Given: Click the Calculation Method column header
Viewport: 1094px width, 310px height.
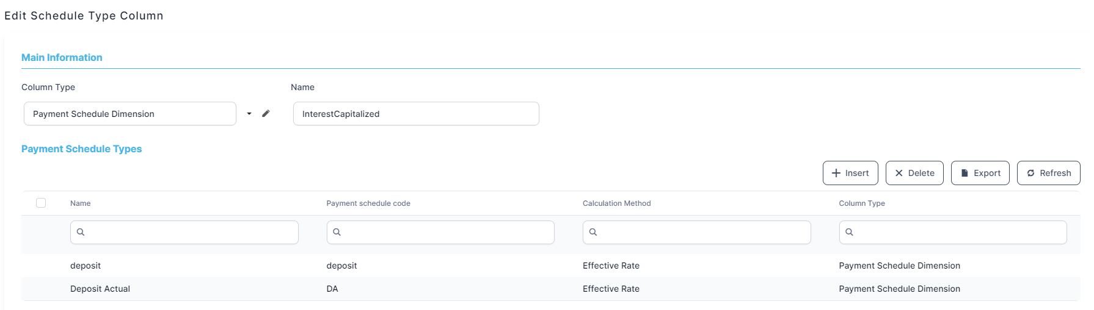Looking at the screenshot, I should 616,203.
